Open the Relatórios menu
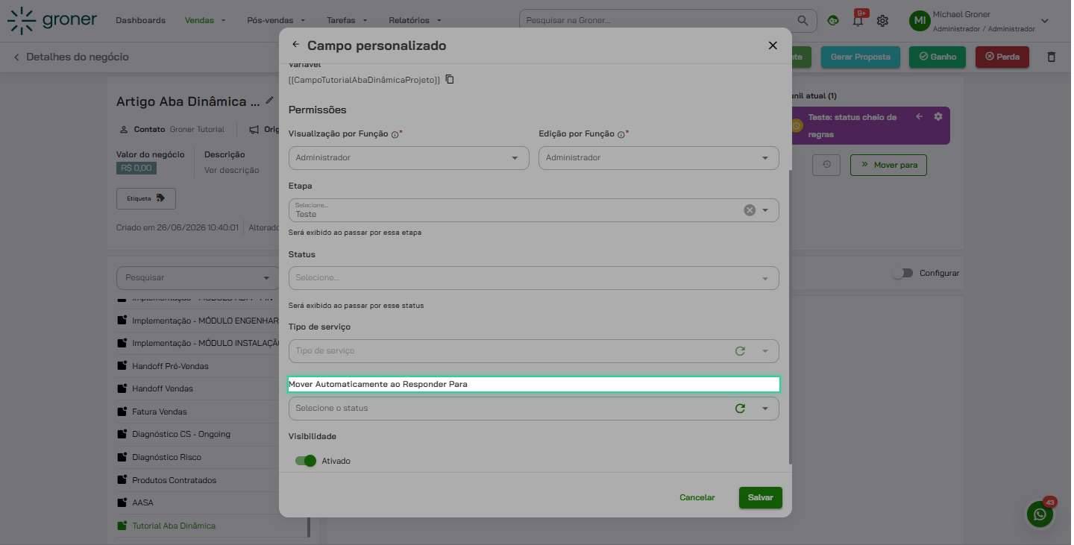Viewport: 1074px width, 545px height. point(415,20)
